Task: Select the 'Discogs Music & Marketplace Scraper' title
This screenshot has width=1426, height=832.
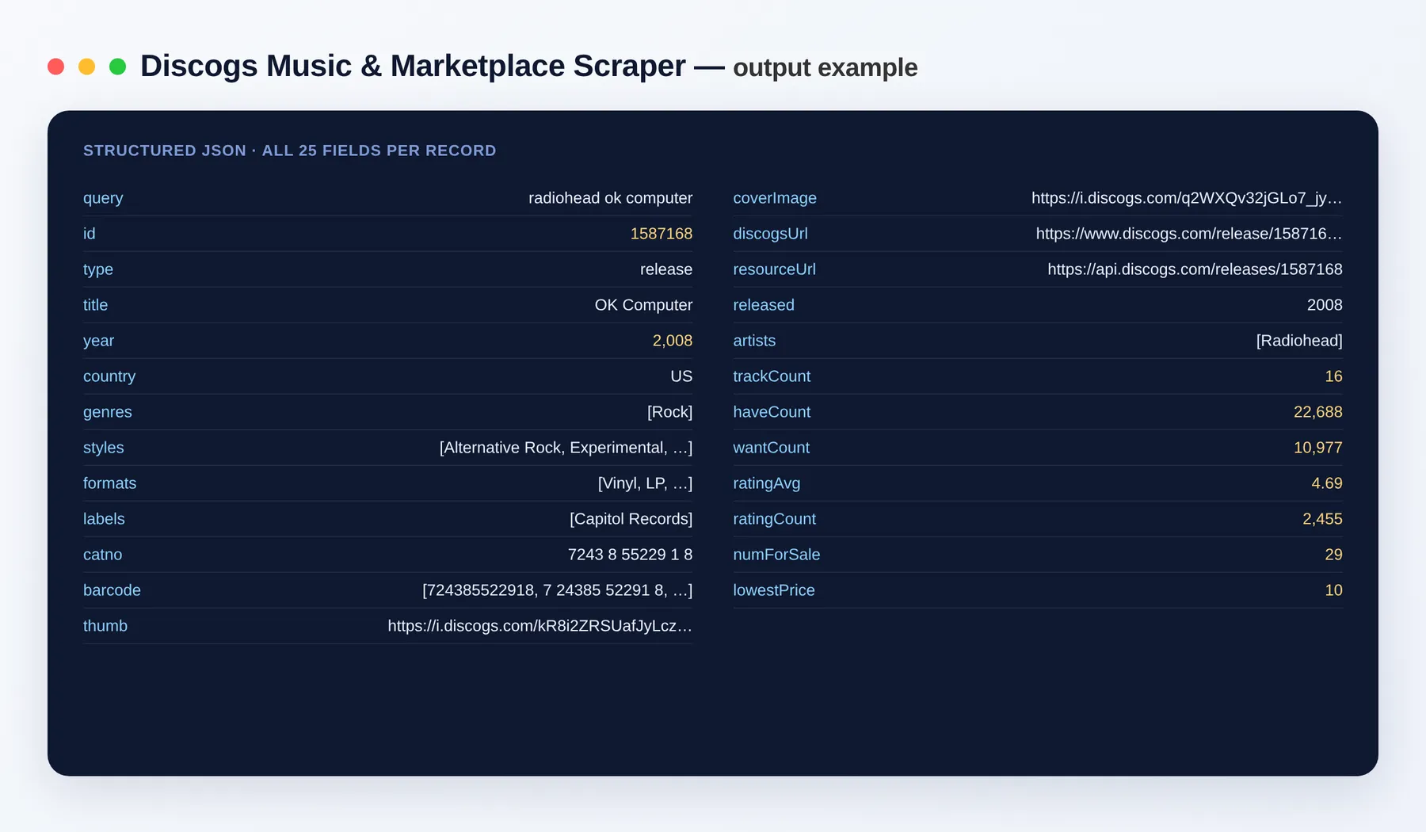Action: [x=413, y=66]
